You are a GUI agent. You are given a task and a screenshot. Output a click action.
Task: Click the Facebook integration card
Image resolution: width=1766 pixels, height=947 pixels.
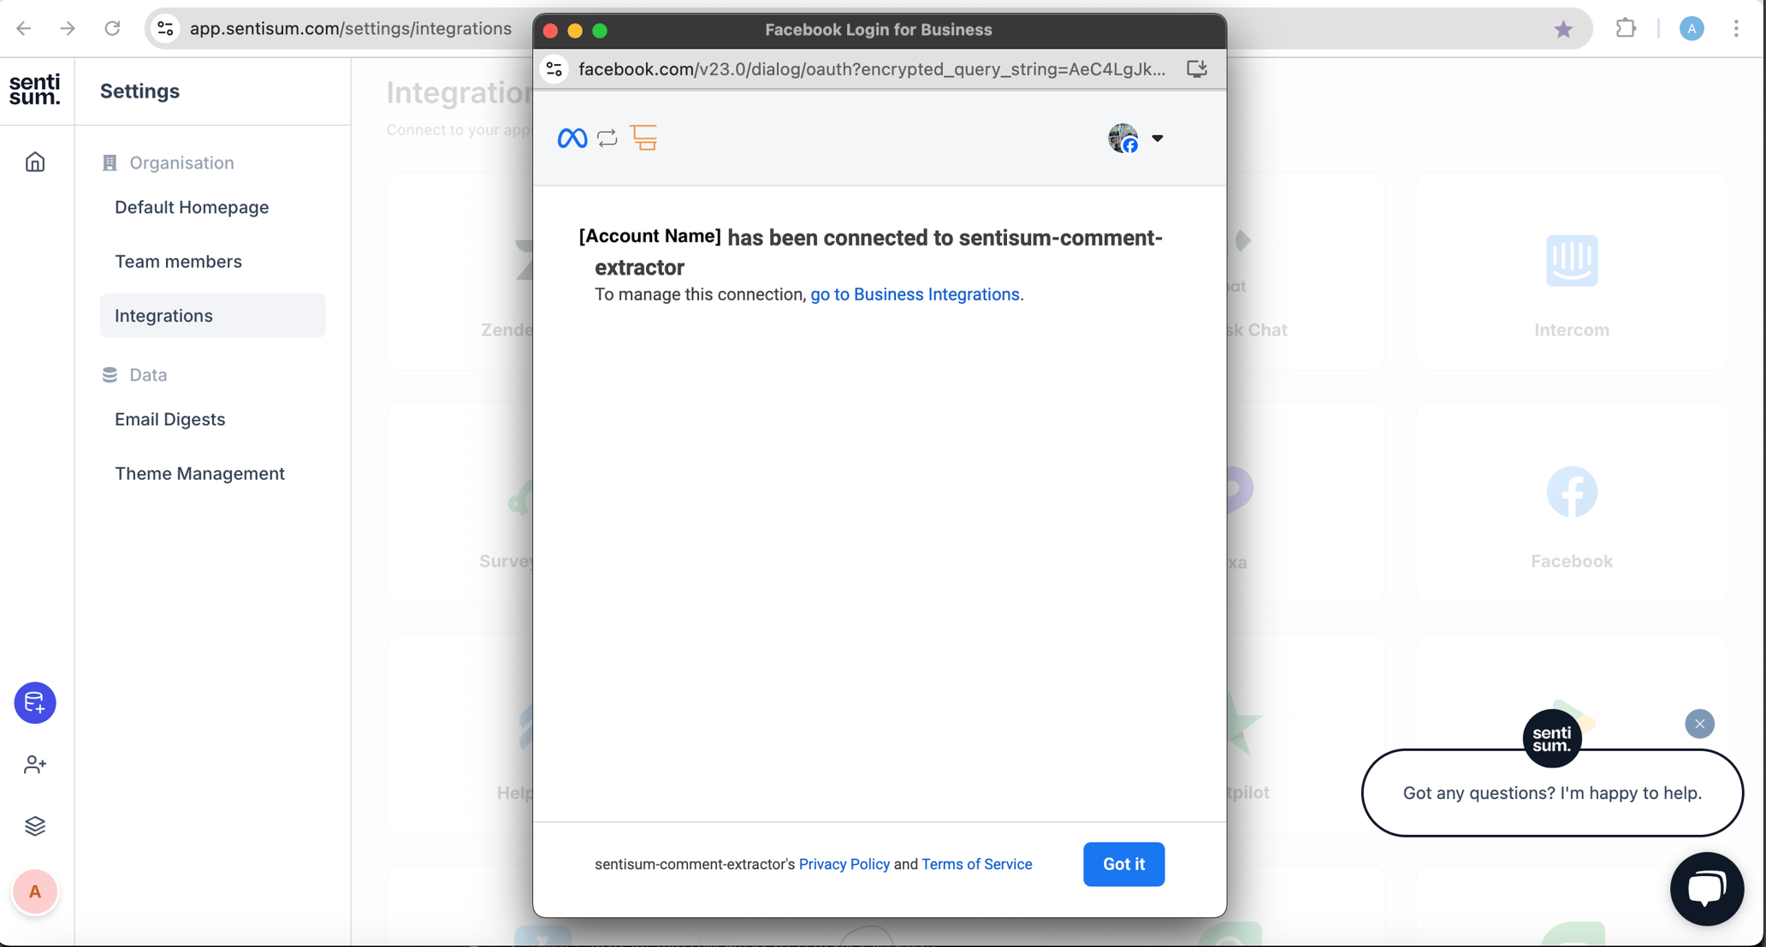(x=1571, y=502)
